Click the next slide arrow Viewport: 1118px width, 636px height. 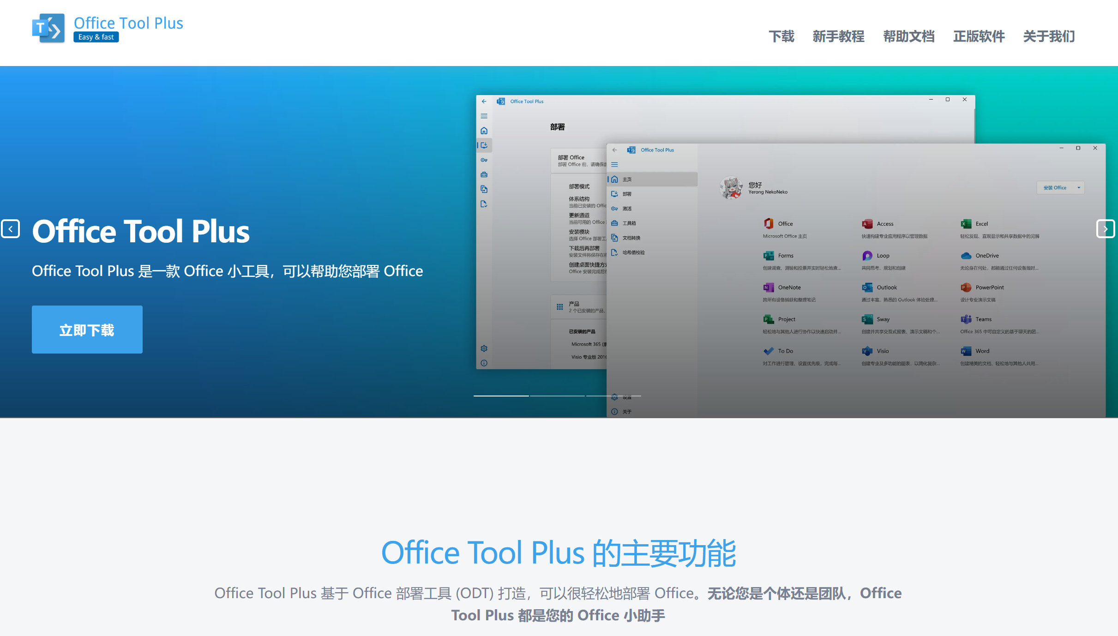coord(1105,229)
